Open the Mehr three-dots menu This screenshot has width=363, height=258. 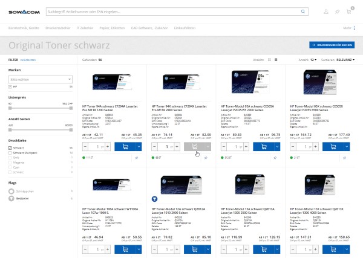coord(354,28)
